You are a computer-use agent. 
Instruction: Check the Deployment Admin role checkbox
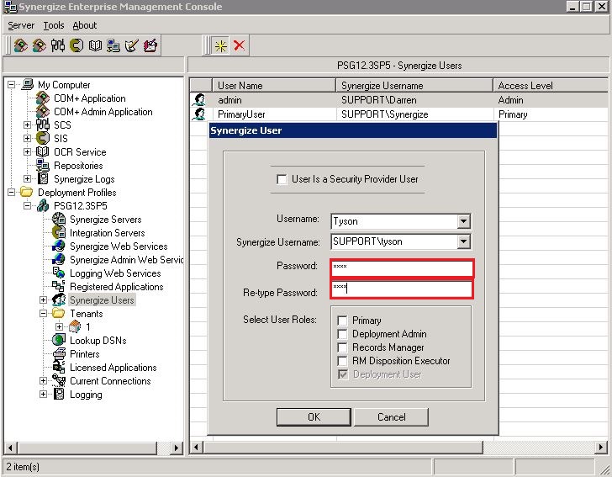click(342, 334)
